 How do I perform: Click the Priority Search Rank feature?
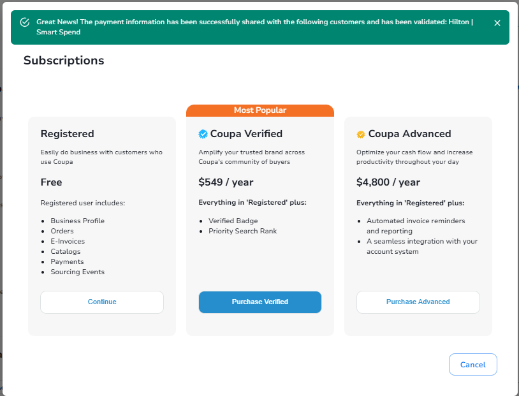tap(242, 231)
